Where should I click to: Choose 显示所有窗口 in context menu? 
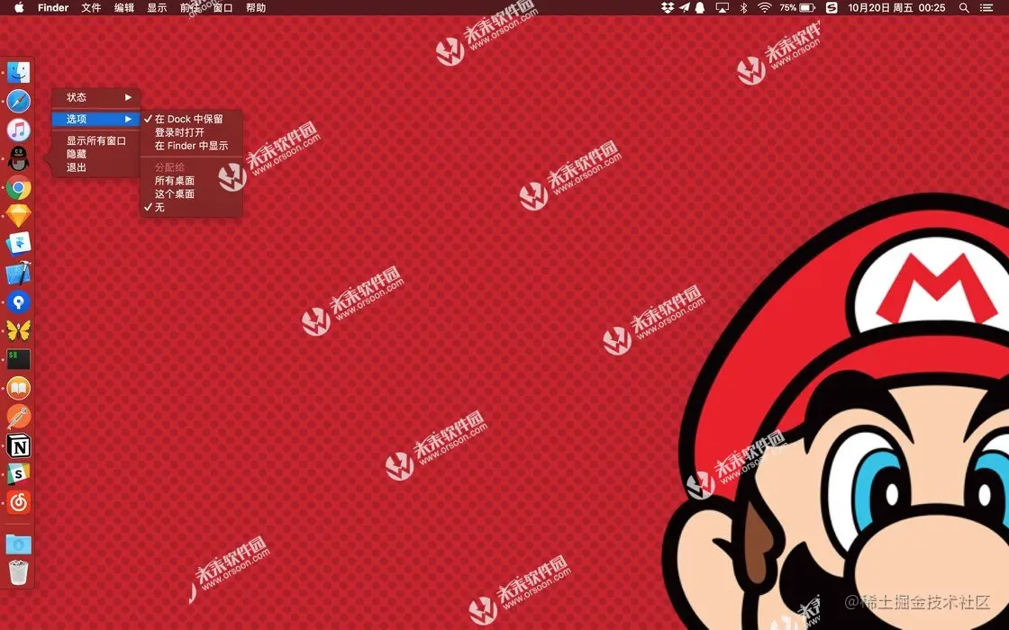[x=95, y=140]
